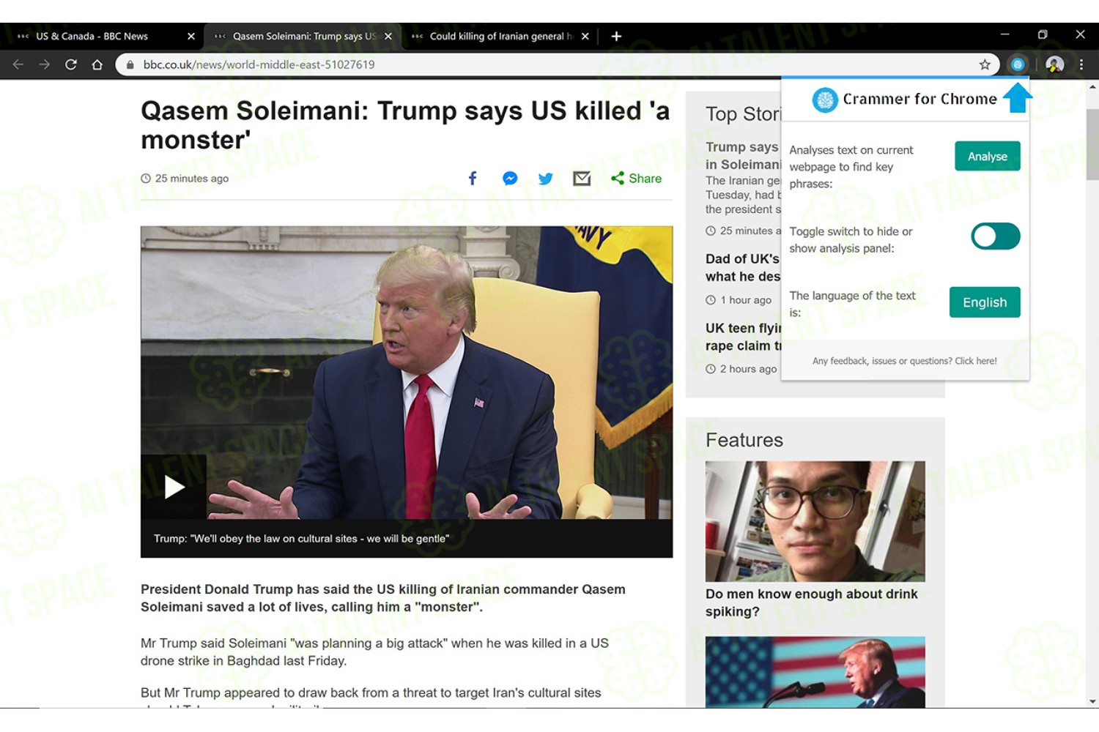Share article by email icon
The image size is (1099, 732).
(x=582, y=178)
